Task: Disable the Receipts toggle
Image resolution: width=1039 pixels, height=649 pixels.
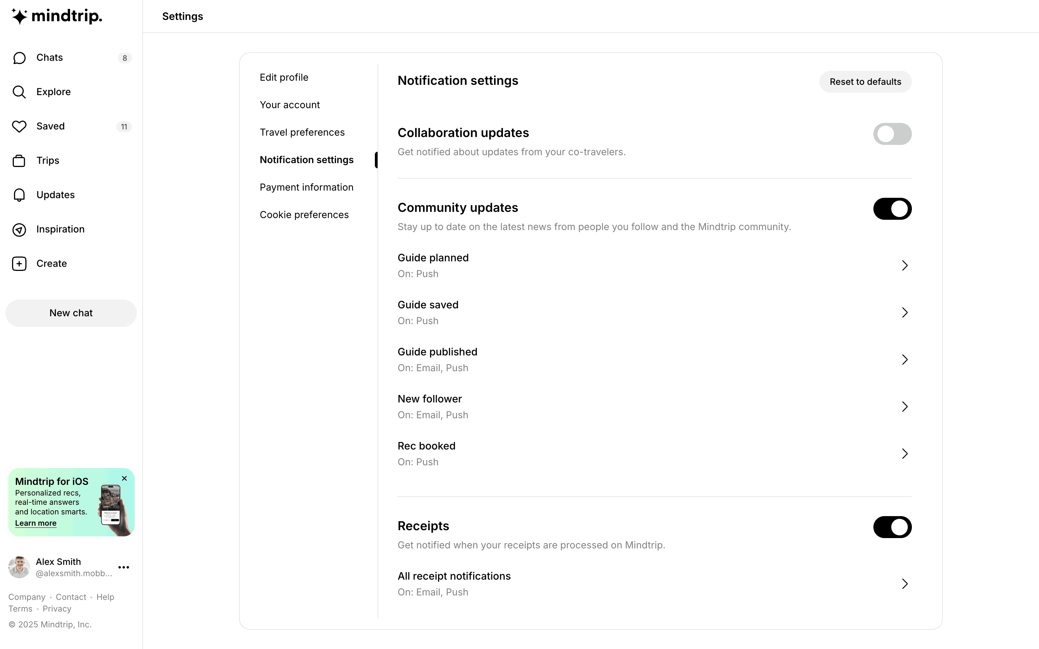Action: click(892, 527)
